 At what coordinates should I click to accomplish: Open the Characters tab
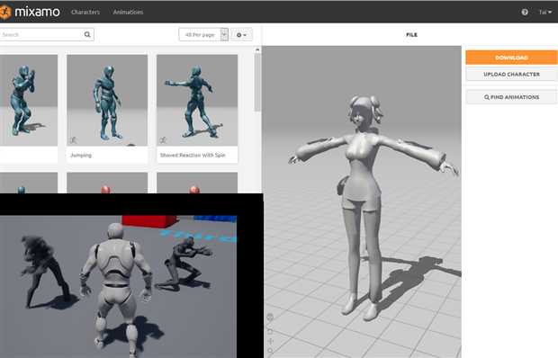coord(85,12)
